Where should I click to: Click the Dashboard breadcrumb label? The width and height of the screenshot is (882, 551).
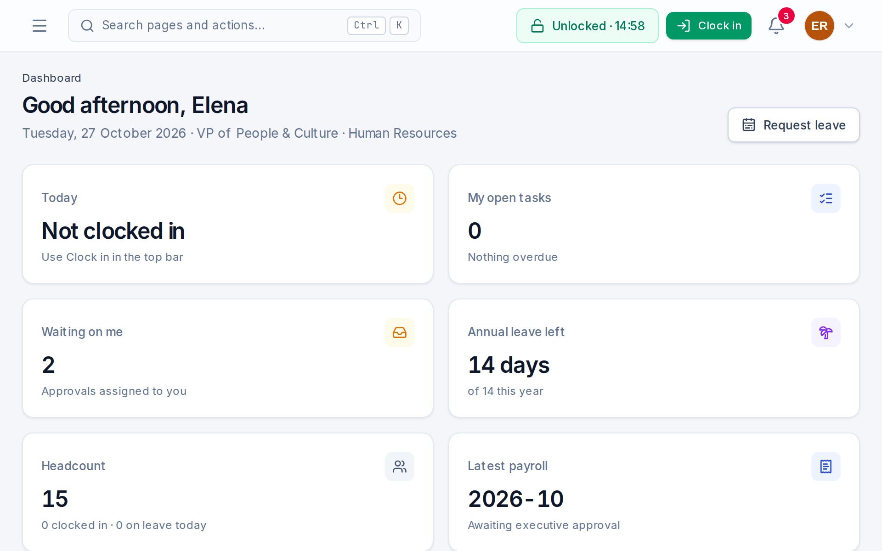[51, 78]
